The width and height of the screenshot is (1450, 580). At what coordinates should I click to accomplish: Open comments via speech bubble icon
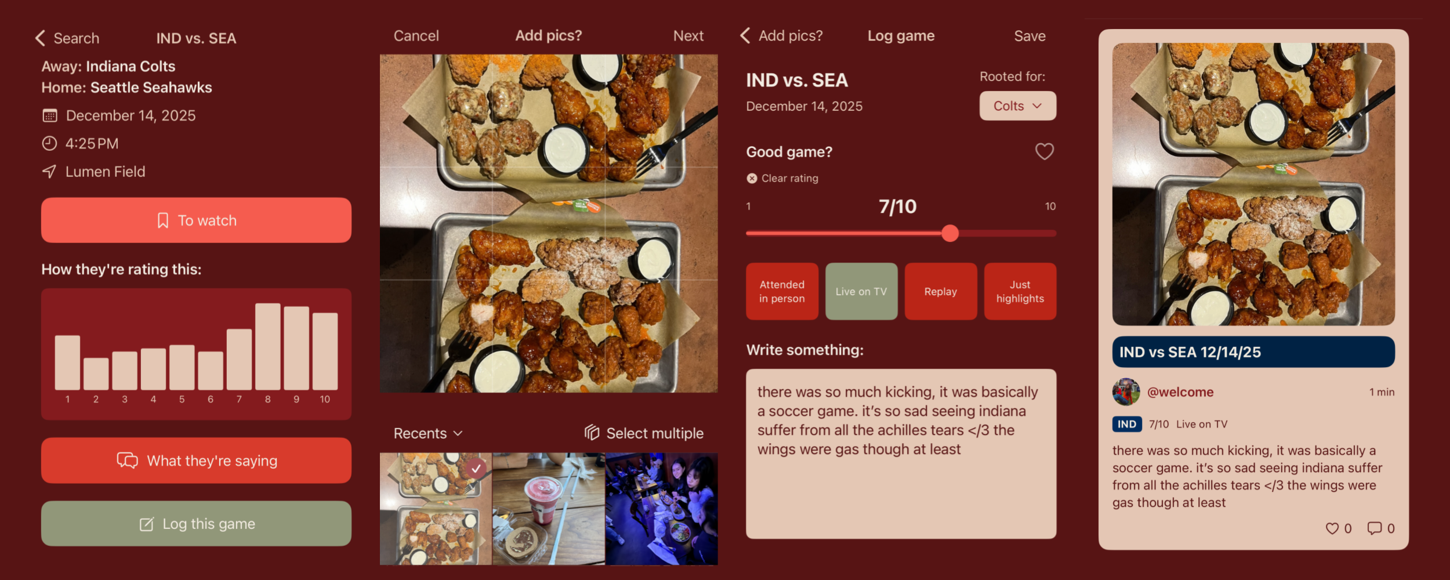pos(1375,528)
